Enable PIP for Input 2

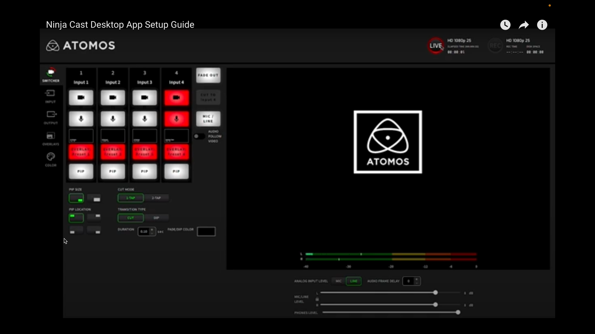[x=113, y=171]
